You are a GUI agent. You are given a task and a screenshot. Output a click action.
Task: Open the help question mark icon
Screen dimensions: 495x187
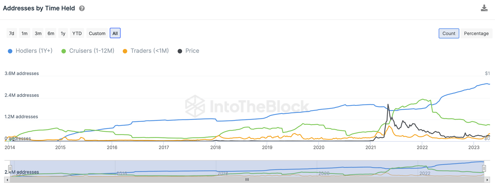coord(82,8)
